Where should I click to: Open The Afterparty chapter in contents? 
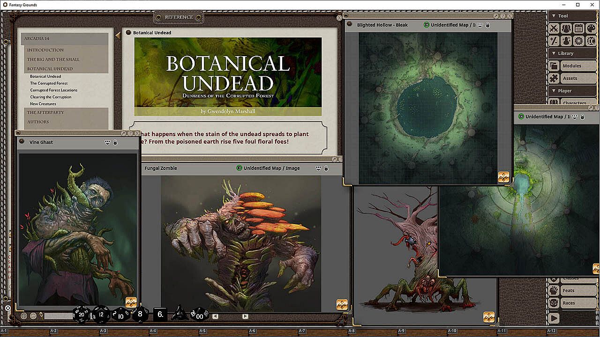(45, 112)
